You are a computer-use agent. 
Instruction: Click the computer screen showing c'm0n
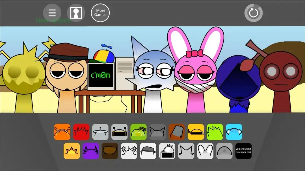point(101,76)
